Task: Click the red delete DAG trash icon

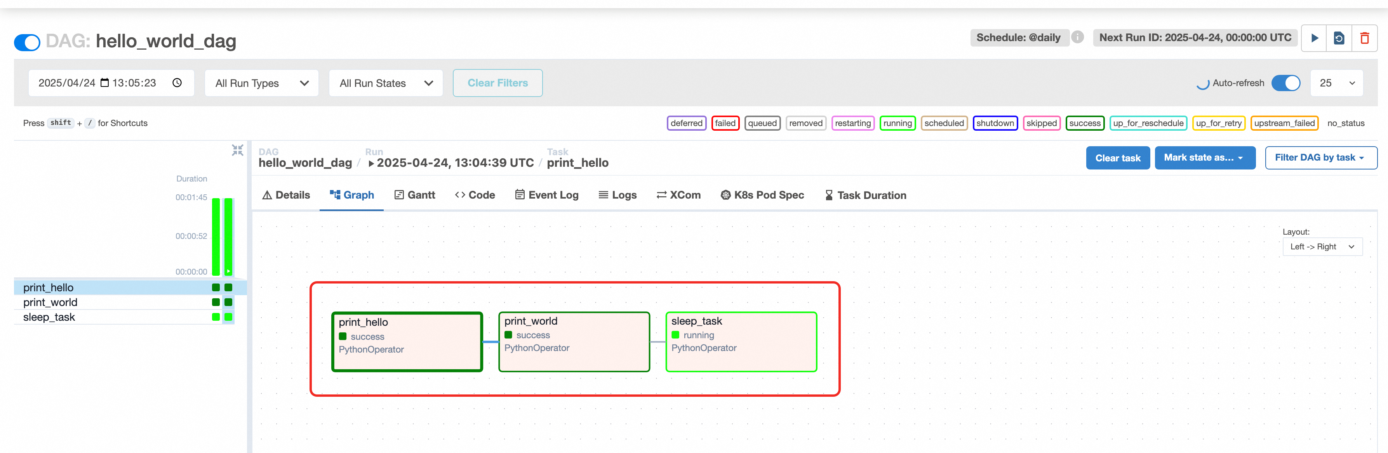Action: point(1364,38)
